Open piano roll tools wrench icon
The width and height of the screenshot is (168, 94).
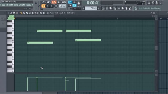pos(11,13)
